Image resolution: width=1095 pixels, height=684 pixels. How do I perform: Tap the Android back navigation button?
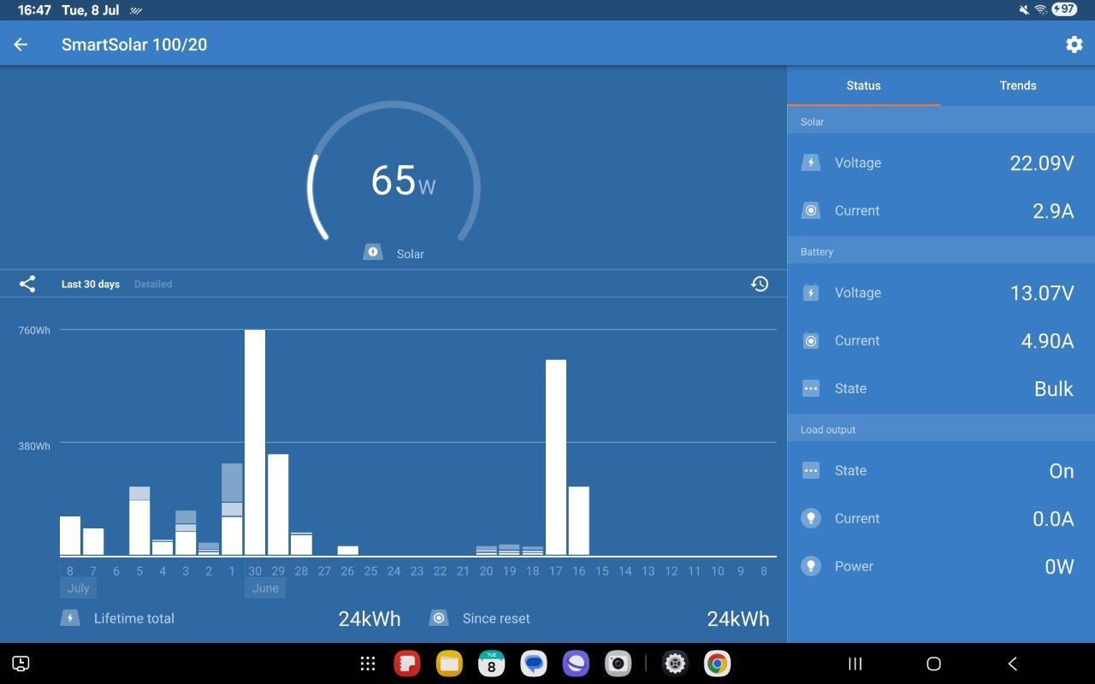click(1013, 663)
